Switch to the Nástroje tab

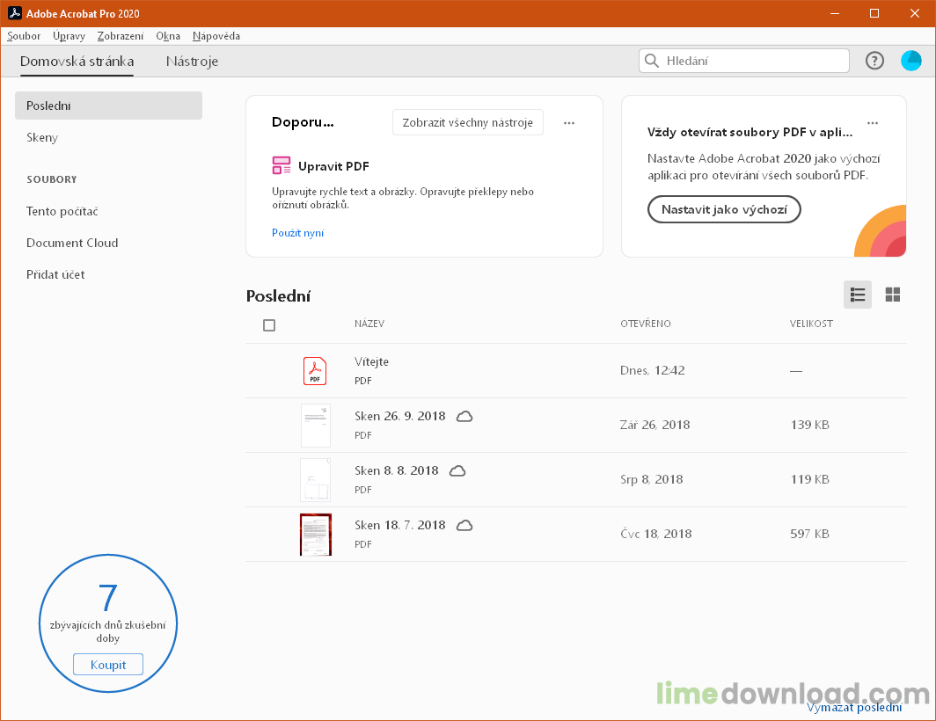pyautogui.click(x=192, y=62)
